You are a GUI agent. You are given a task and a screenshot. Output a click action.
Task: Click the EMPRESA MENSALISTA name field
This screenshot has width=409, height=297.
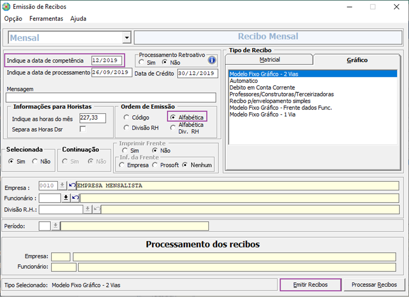pos(237,186)
